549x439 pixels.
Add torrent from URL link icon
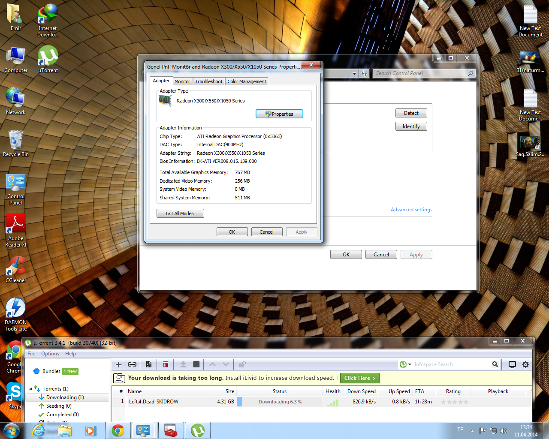132,364
